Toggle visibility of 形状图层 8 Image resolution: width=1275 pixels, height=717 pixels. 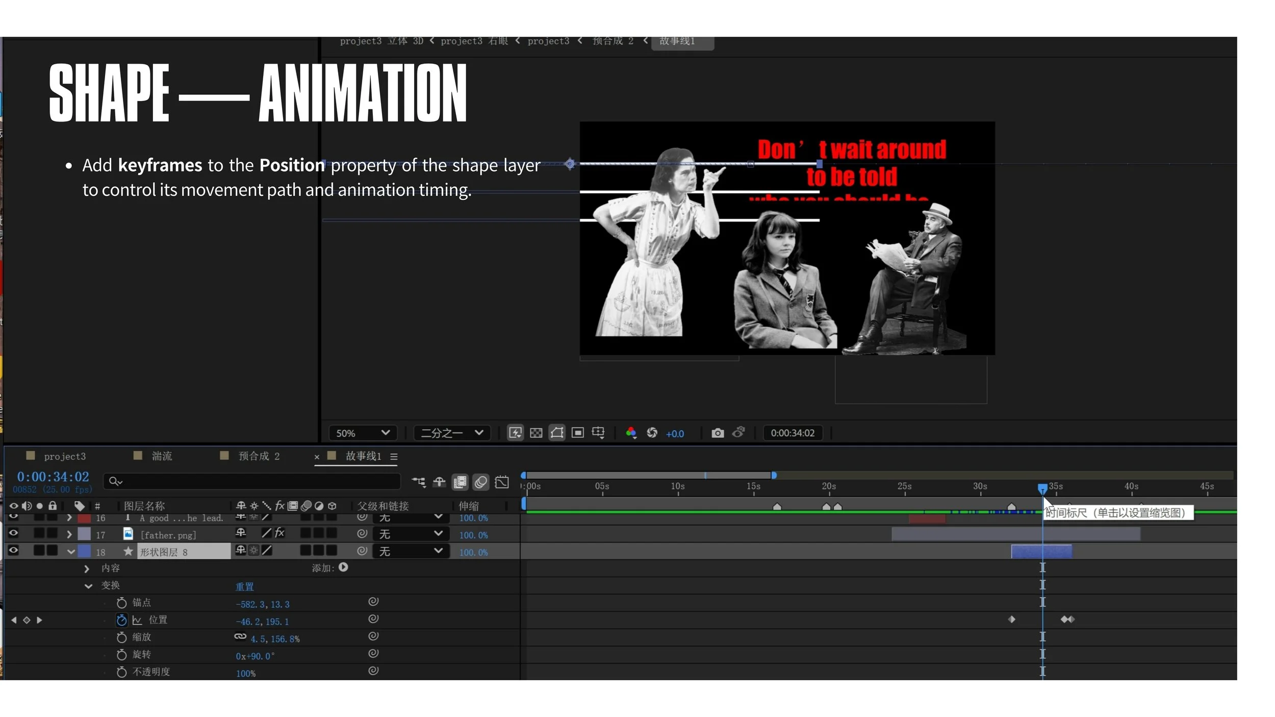(14, 550)
